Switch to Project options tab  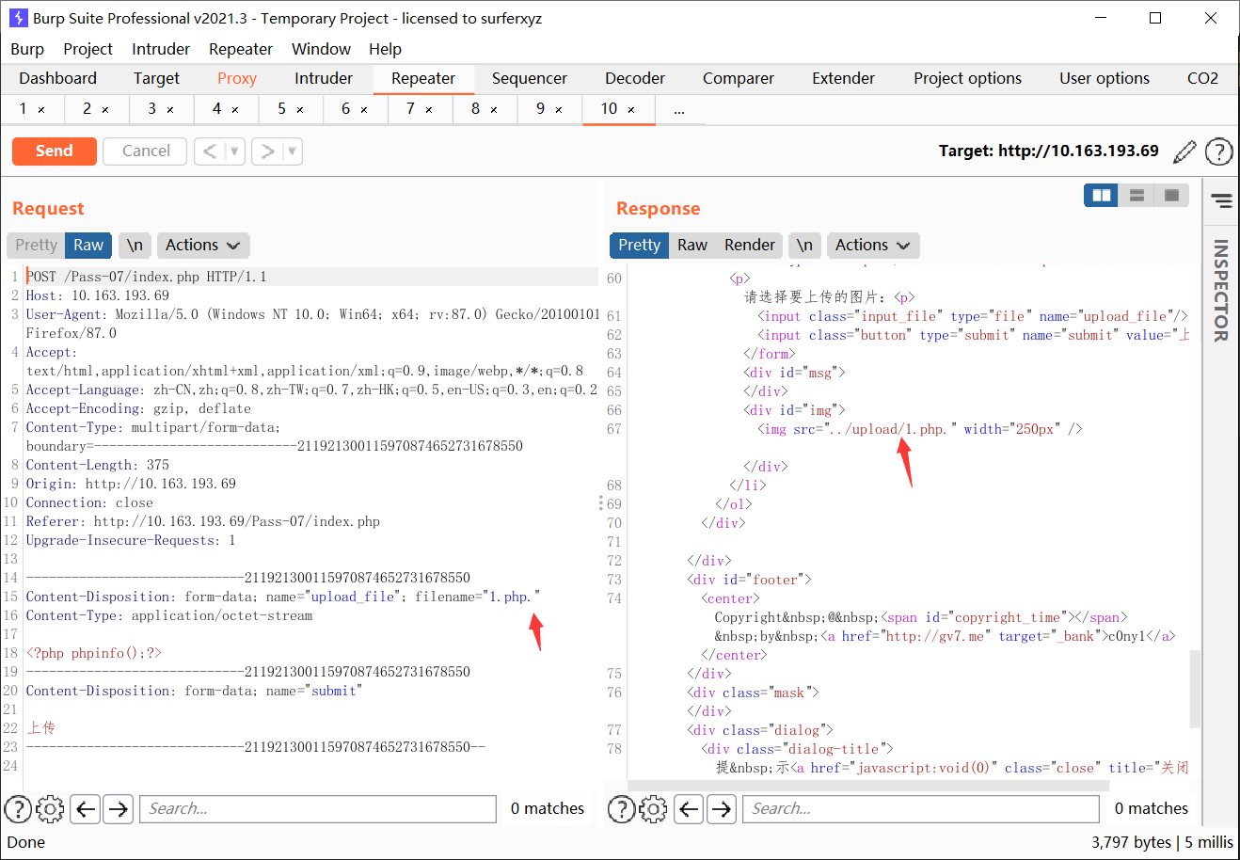click(967, 79)
